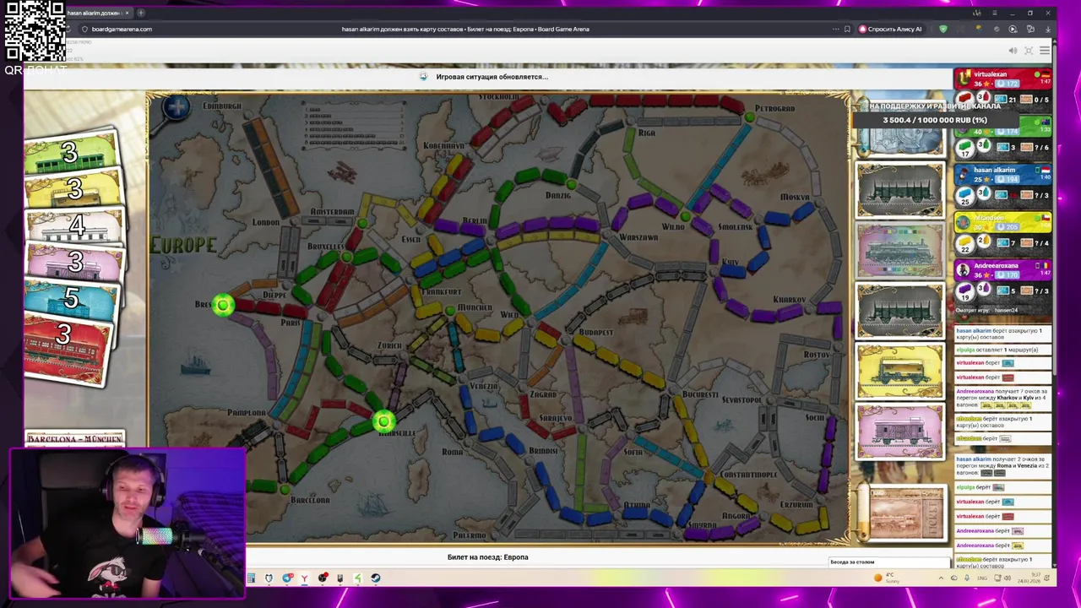Click Andreearoxana avatar picture
Screen dimensions: 1081x608
click(x=964, y=270)
